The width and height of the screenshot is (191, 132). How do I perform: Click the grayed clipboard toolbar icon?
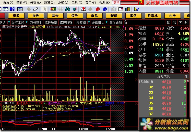pos(114,9)
